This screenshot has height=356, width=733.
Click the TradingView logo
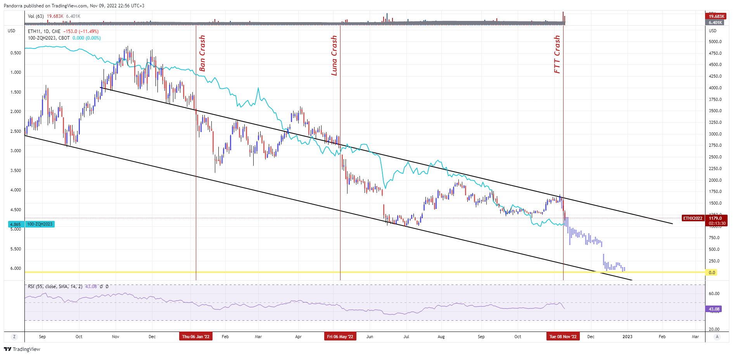click(22, 349)
